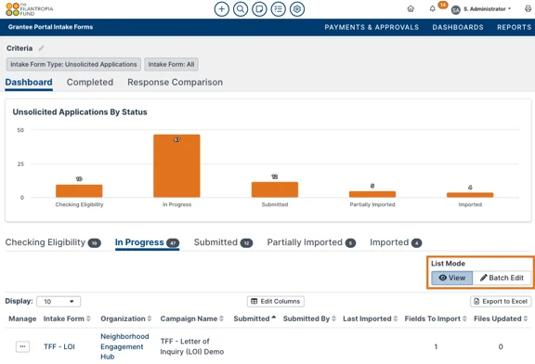Open the Dashboards menu

458,27
